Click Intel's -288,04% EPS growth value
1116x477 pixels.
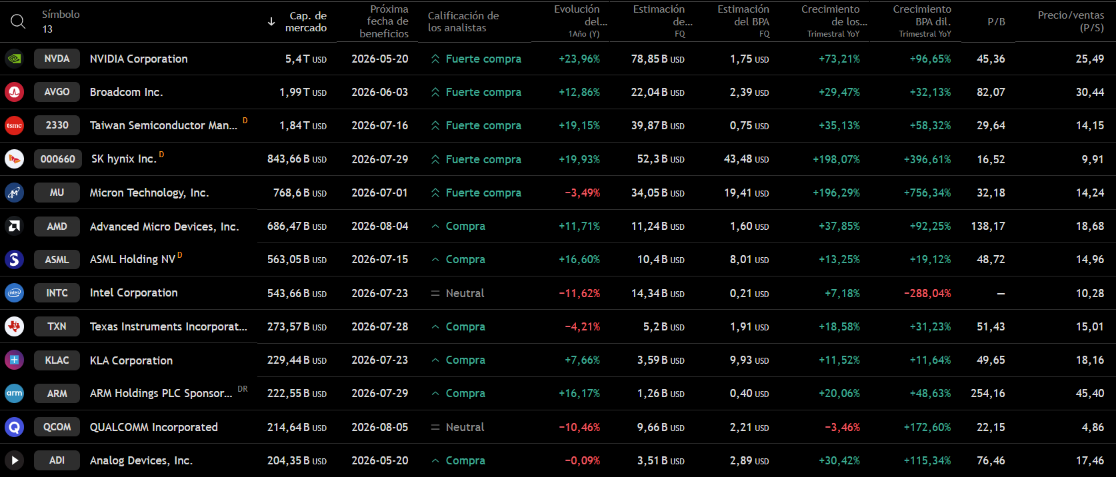[927, 293]
